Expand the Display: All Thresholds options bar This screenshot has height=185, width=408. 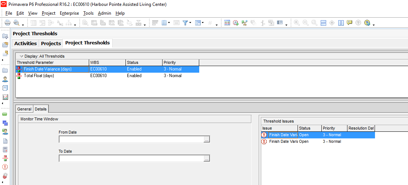coord(21,56)
